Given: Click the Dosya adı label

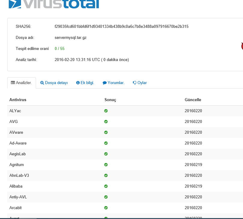Looking at the screenshot, I should click(x=25, y=38).
